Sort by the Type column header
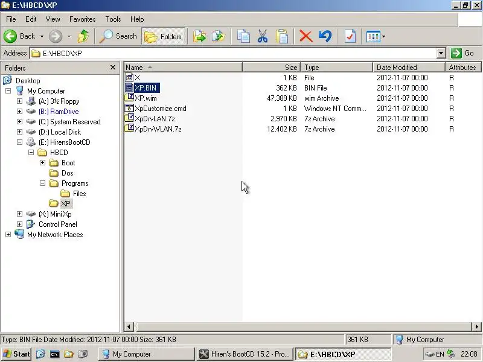This screenshot has width=483, height=362. pyautogui.click(x=337, y=67)
